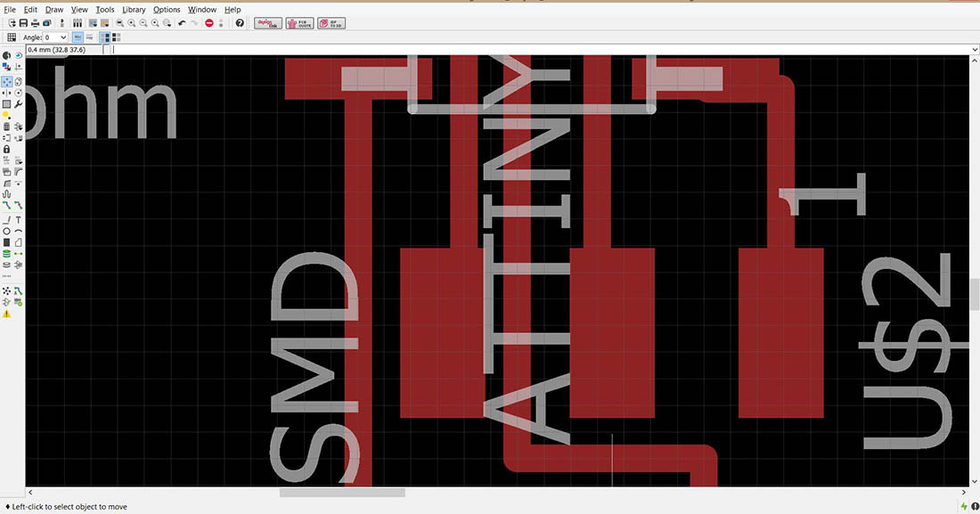Screen dimensions: 980x514
Task: Click the vertical scrollbar thumb
Action: [x=975, y=295]
